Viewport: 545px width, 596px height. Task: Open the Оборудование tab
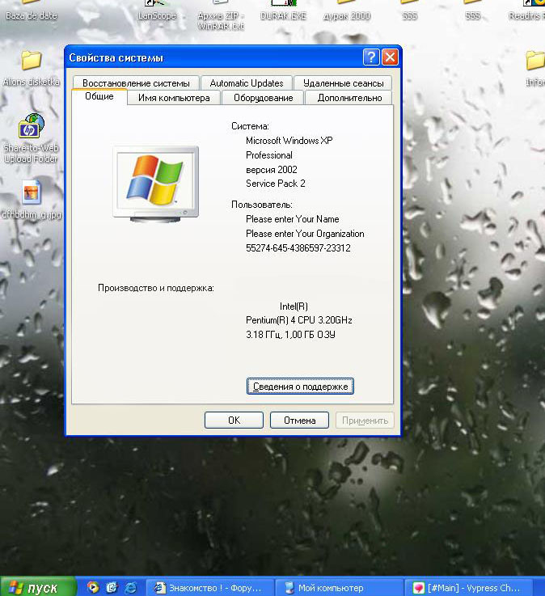pyautogui.click(x=263, y=98)
